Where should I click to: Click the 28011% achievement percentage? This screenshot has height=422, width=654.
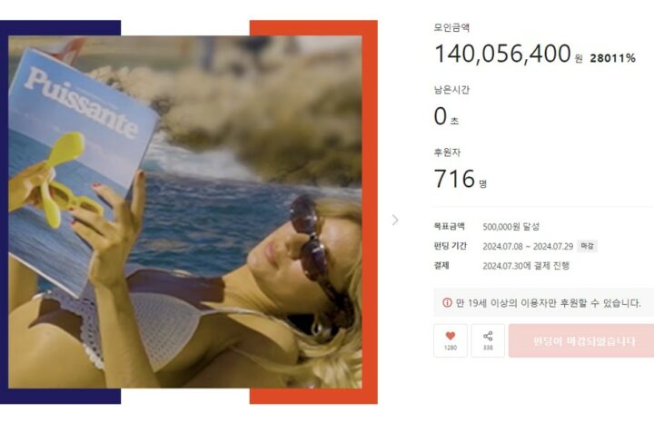(x=612, y=58)
